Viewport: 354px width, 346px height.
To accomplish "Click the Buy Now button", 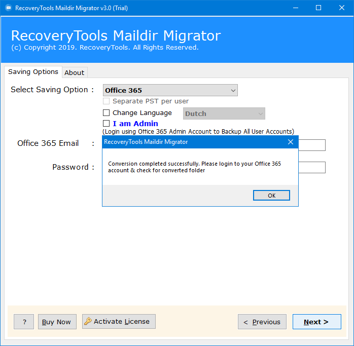I will [x=57, y=322].
